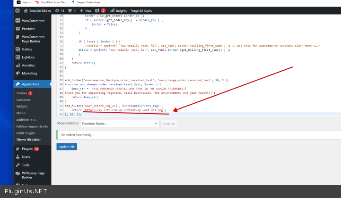Go to the Analytics sidebar section
The width and height of the screenshot is (341, 198).
tap(28, 65)
